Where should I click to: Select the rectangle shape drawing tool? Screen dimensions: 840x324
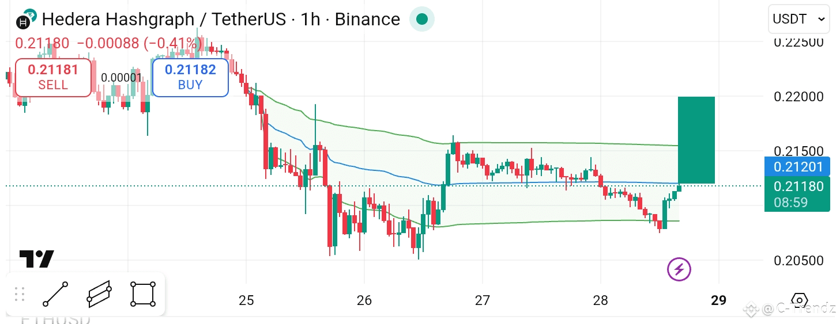tap(143, 294)
